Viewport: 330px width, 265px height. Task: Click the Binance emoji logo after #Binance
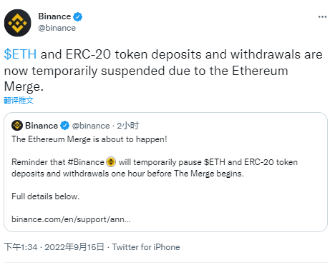tap(111, 162)
